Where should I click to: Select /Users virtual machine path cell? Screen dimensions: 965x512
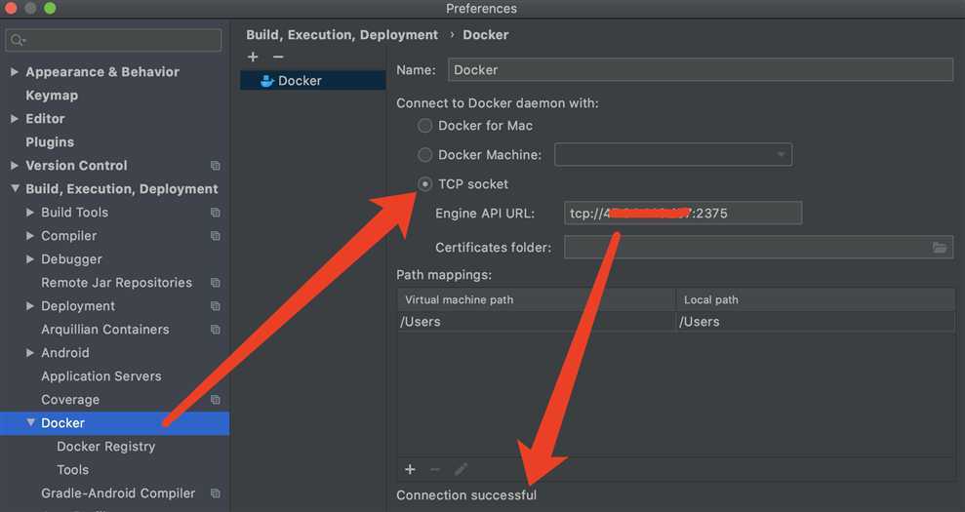536,321
